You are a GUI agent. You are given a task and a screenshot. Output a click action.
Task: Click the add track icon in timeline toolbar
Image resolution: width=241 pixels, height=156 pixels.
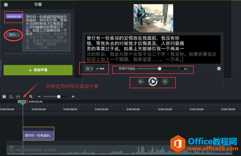pyautogui.click(x=4, y=97)
